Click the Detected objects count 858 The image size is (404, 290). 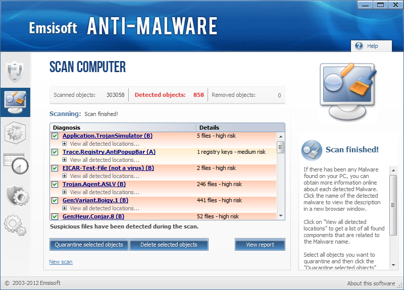point(198,95)
